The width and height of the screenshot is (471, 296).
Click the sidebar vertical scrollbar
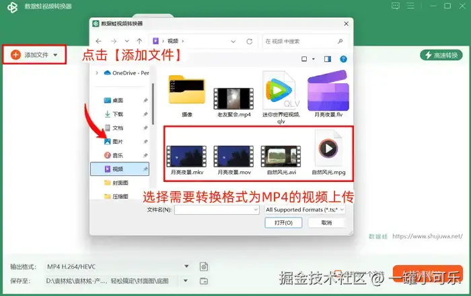(x=153, y=104)
